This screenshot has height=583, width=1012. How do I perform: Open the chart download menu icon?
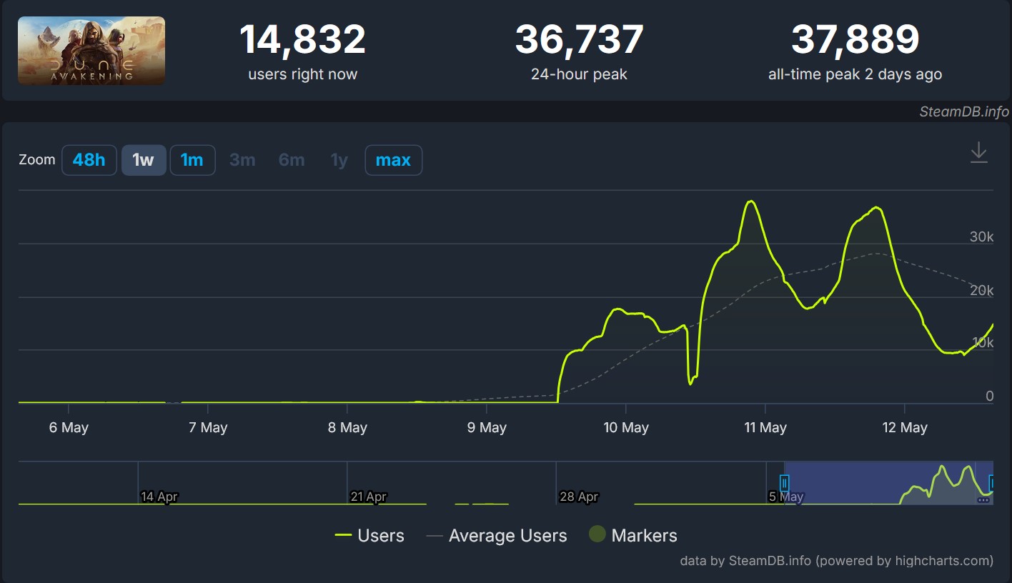(978, 153)
